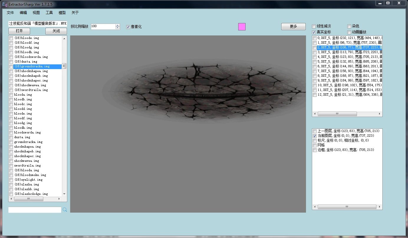Select (18)shockshapea.img in the file list
408x238 pixels.
coord(31,71)
